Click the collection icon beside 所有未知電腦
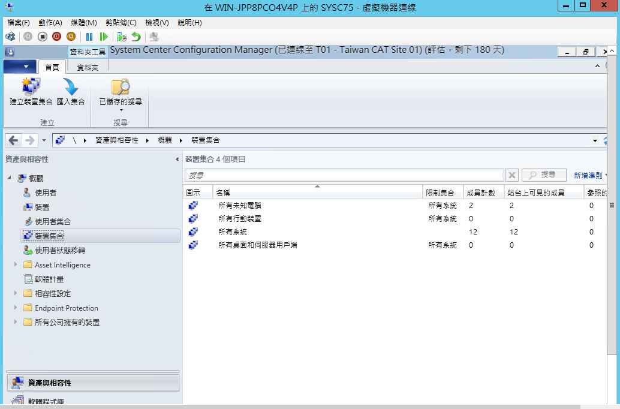The height and width of the screenshot is (409, 620). point(193,205)
